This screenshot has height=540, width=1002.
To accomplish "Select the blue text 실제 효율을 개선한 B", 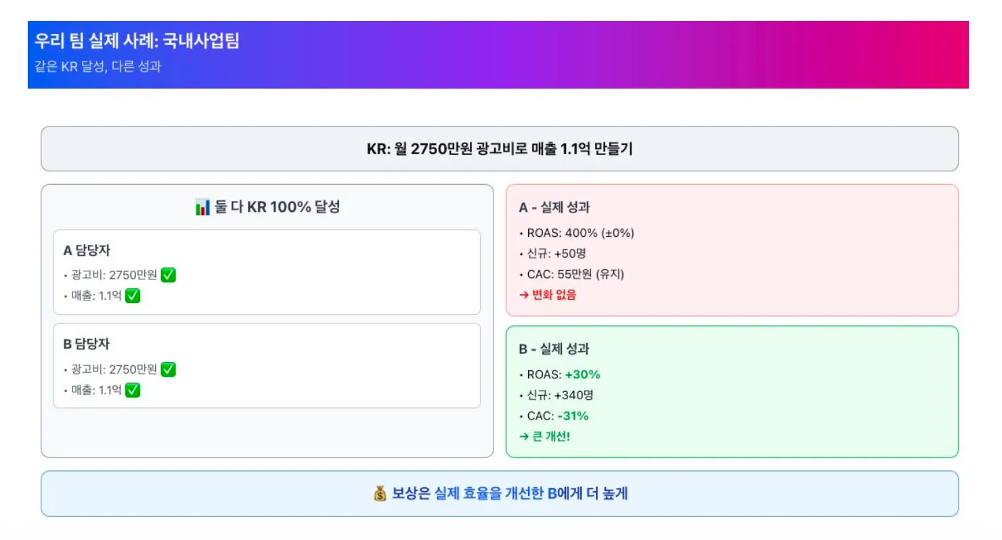I will click(x=495, y=494).
